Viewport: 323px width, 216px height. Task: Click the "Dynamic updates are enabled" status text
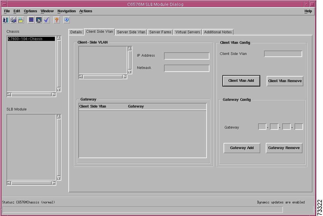coord(281,202)
